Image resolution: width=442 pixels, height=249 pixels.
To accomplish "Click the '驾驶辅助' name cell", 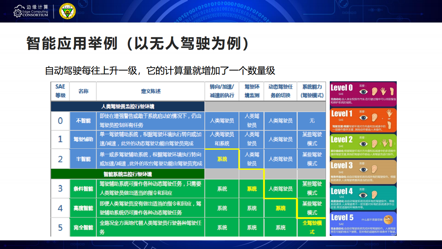I will tap(83, 139).
